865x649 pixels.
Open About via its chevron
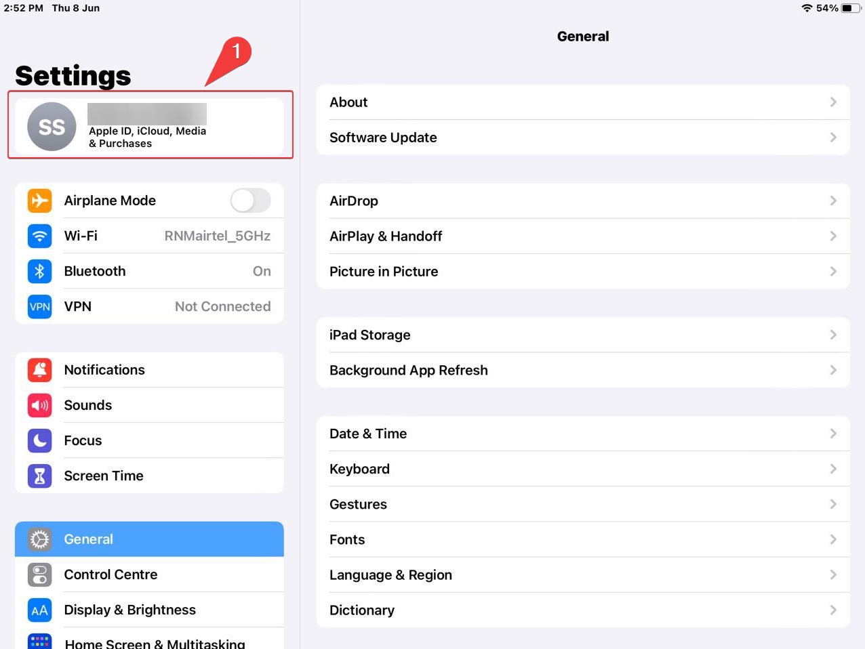833,102
